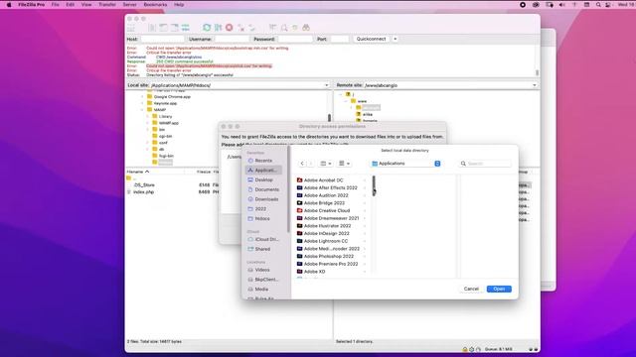
Task: Open the Applications location popup
Action: coord(405,164)
